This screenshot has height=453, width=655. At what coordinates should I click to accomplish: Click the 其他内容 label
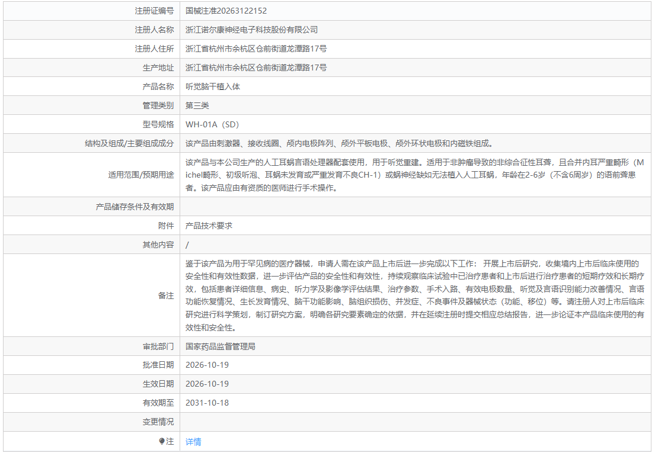click(x=158, y=245)
